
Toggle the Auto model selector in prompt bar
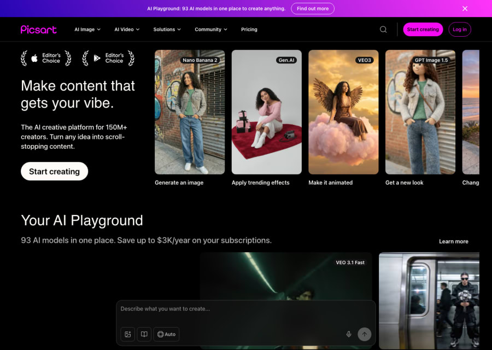pos(166,334)
